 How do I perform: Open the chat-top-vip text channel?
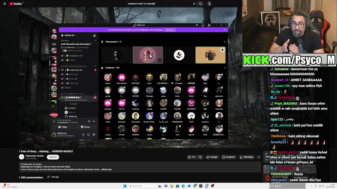click(76, 70)
